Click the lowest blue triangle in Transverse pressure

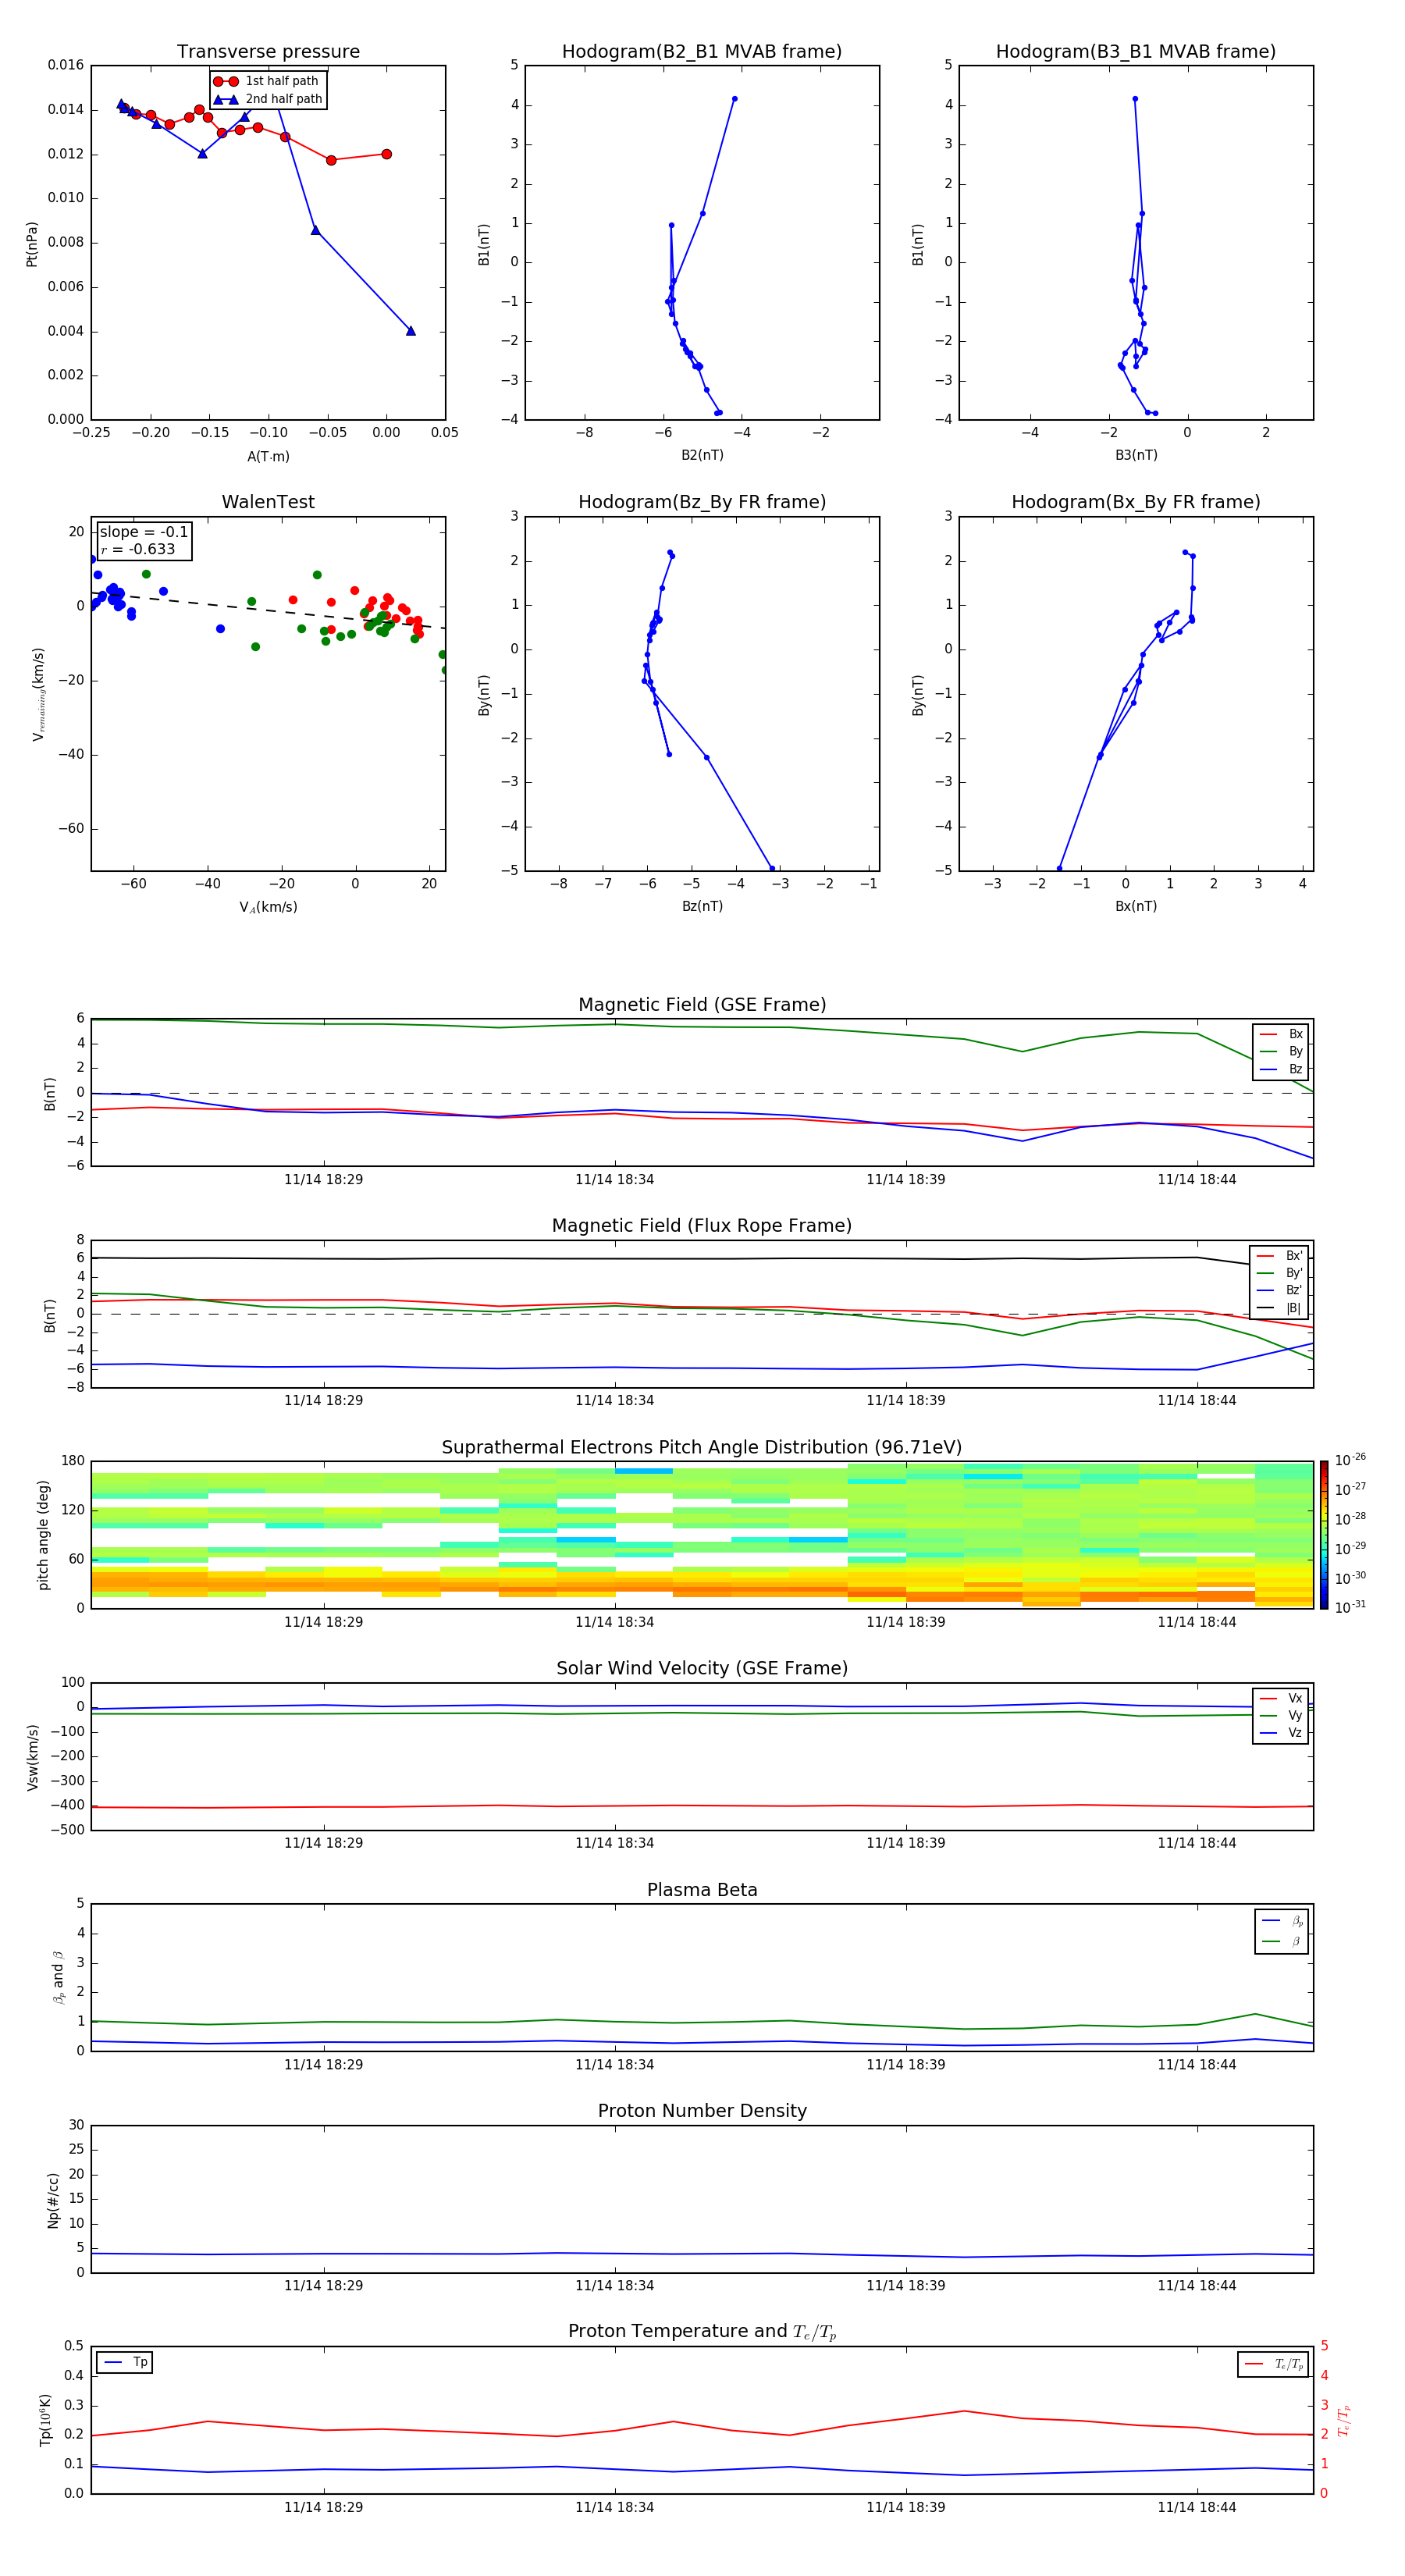point(411,331)
